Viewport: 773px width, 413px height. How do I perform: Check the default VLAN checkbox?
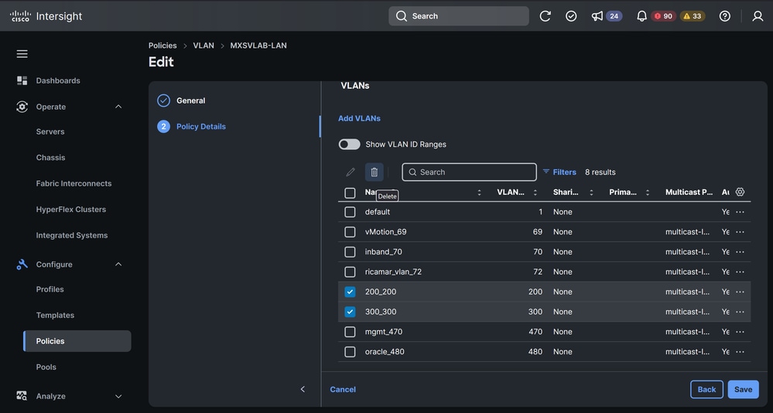pyautogui.click(x=350, y=212)
